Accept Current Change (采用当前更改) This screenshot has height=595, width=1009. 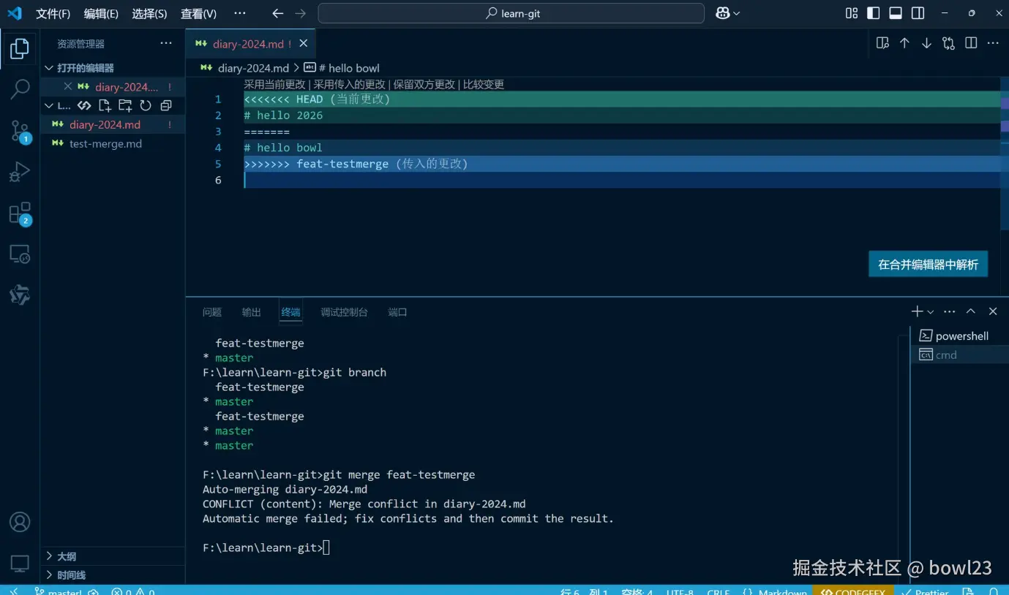point(274,84)
